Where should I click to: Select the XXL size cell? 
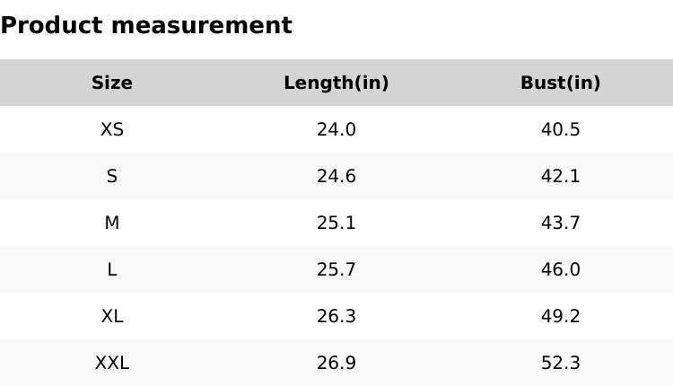coord(112,363)
